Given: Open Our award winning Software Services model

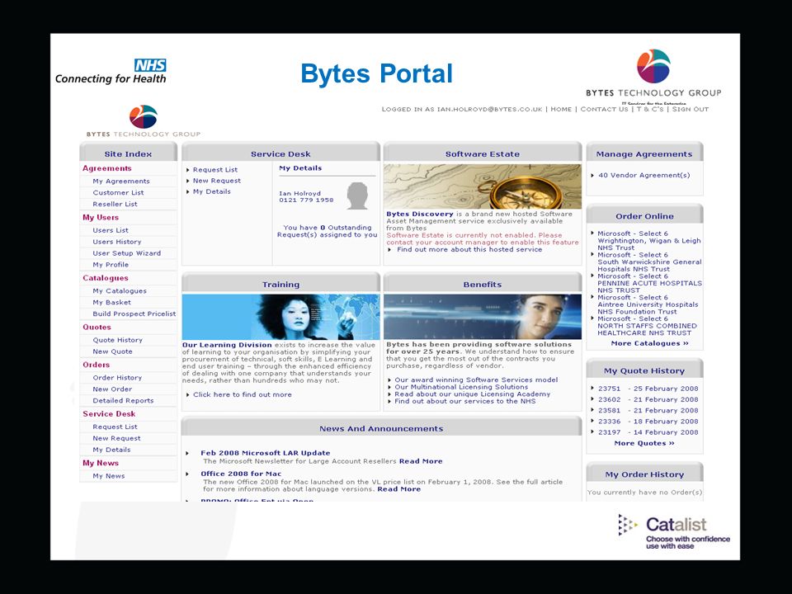Looking at the screenshot, I should [x=476, y=379].
